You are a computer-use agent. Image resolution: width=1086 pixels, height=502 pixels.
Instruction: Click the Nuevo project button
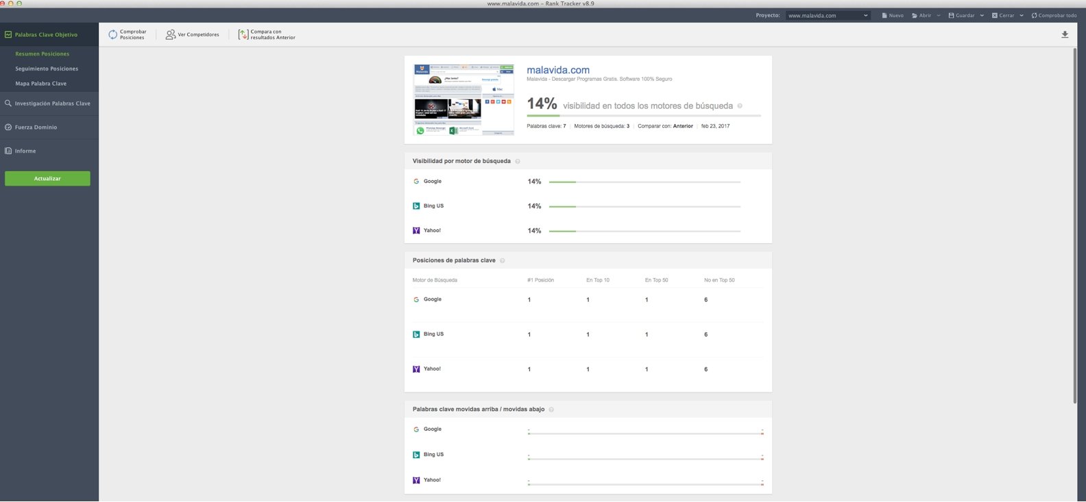tap(893, 15)
